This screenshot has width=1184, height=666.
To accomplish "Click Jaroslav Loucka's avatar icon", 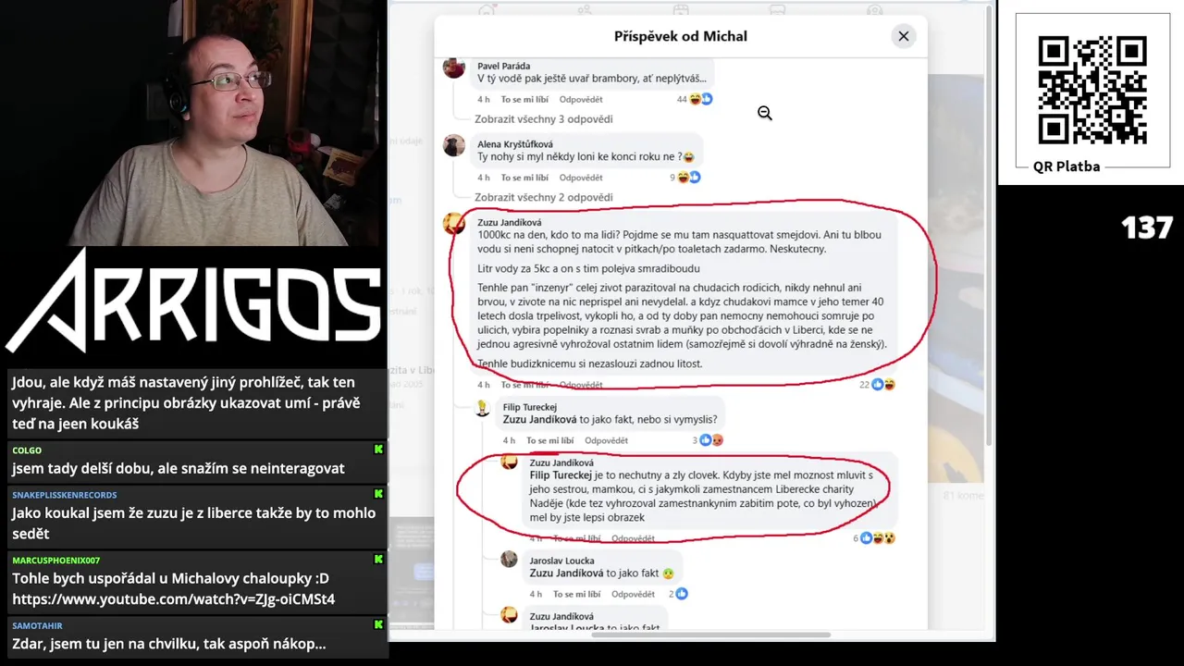I will tap(509, 559).
